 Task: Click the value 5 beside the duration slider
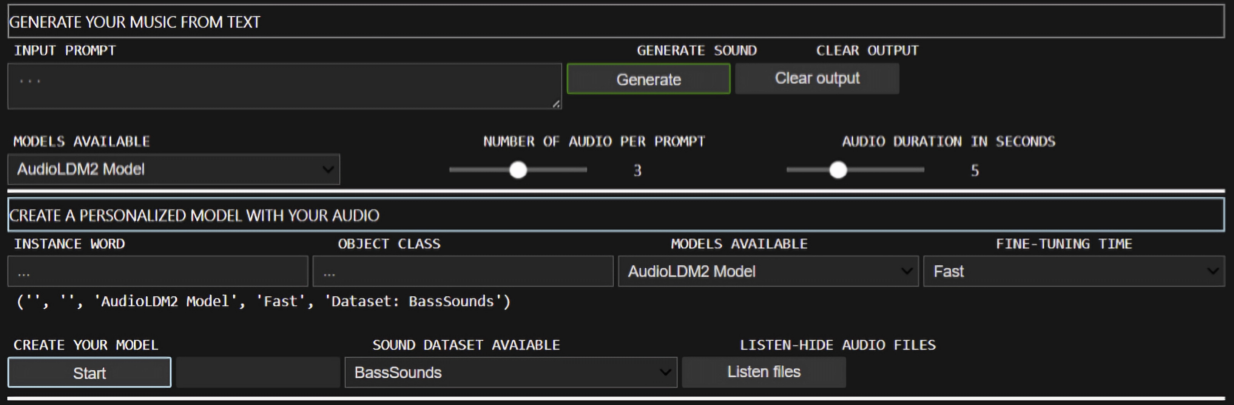pos(974,170)
